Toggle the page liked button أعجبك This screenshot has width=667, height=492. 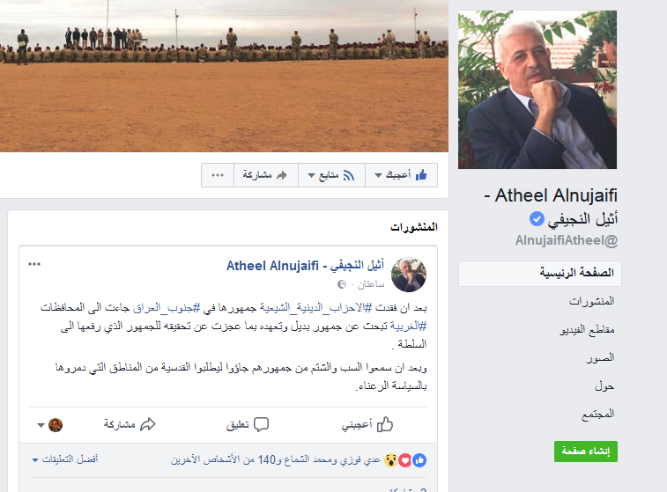(401, 175)
